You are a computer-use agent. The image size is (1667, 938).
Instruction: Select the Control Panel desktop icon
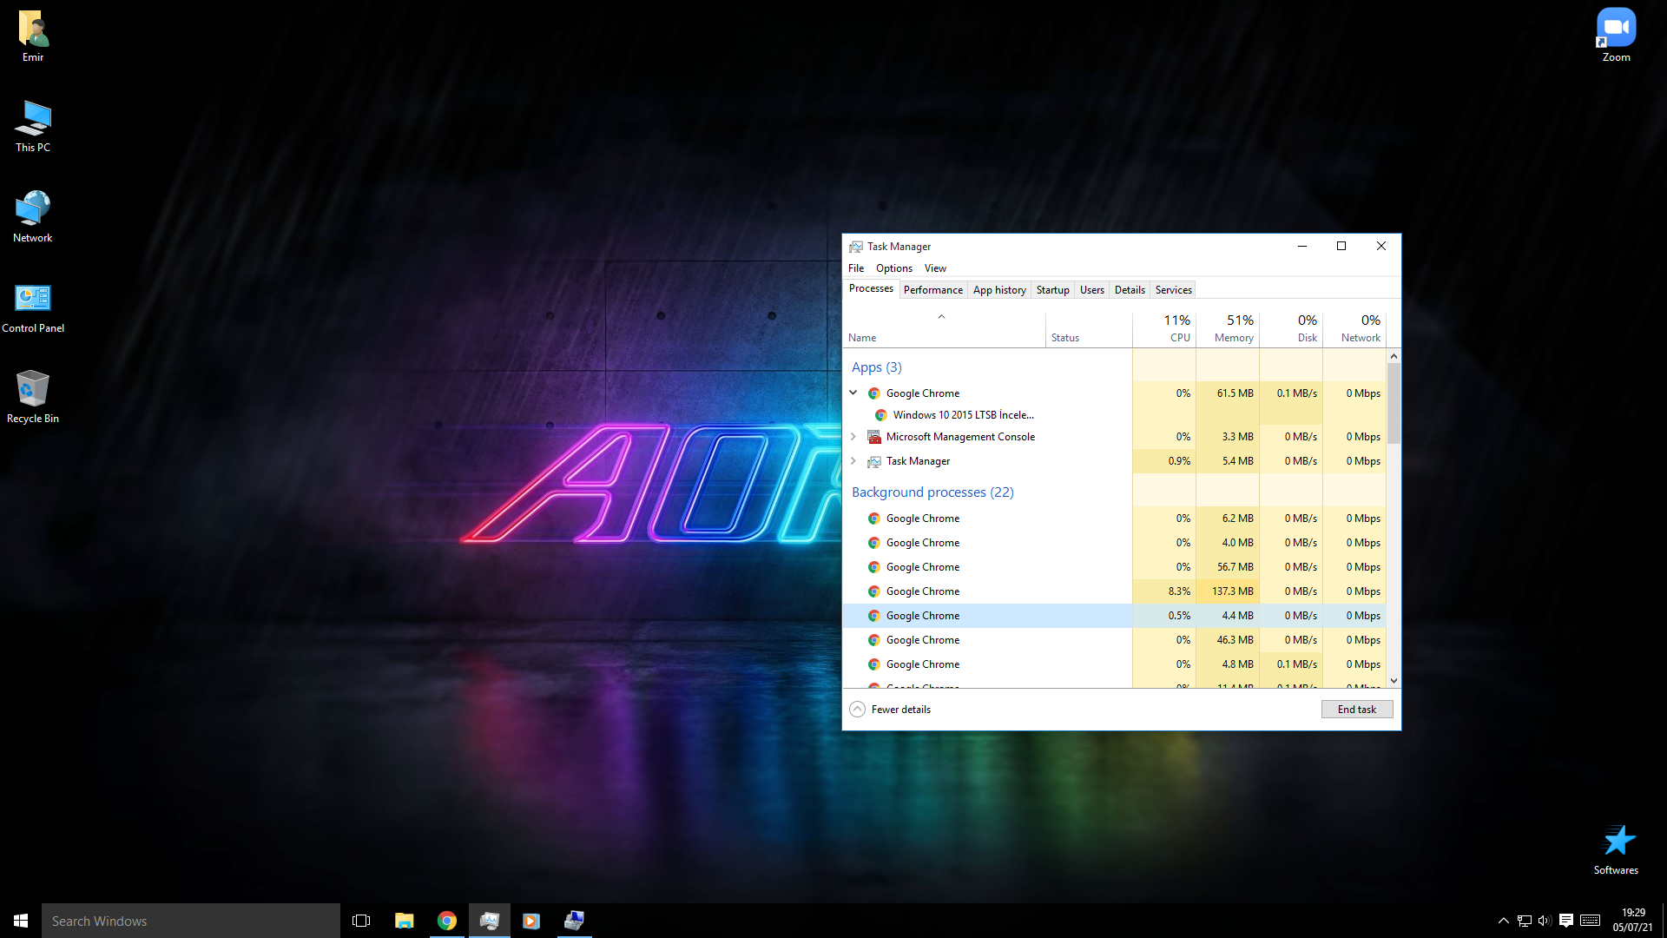tap(33, 299)
